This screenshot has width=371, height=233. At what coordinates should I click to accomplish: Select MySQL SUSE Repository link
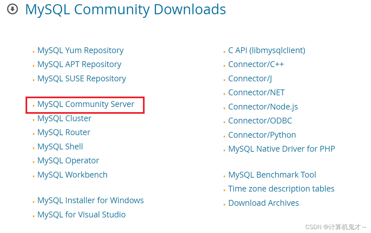coord(82,79)
